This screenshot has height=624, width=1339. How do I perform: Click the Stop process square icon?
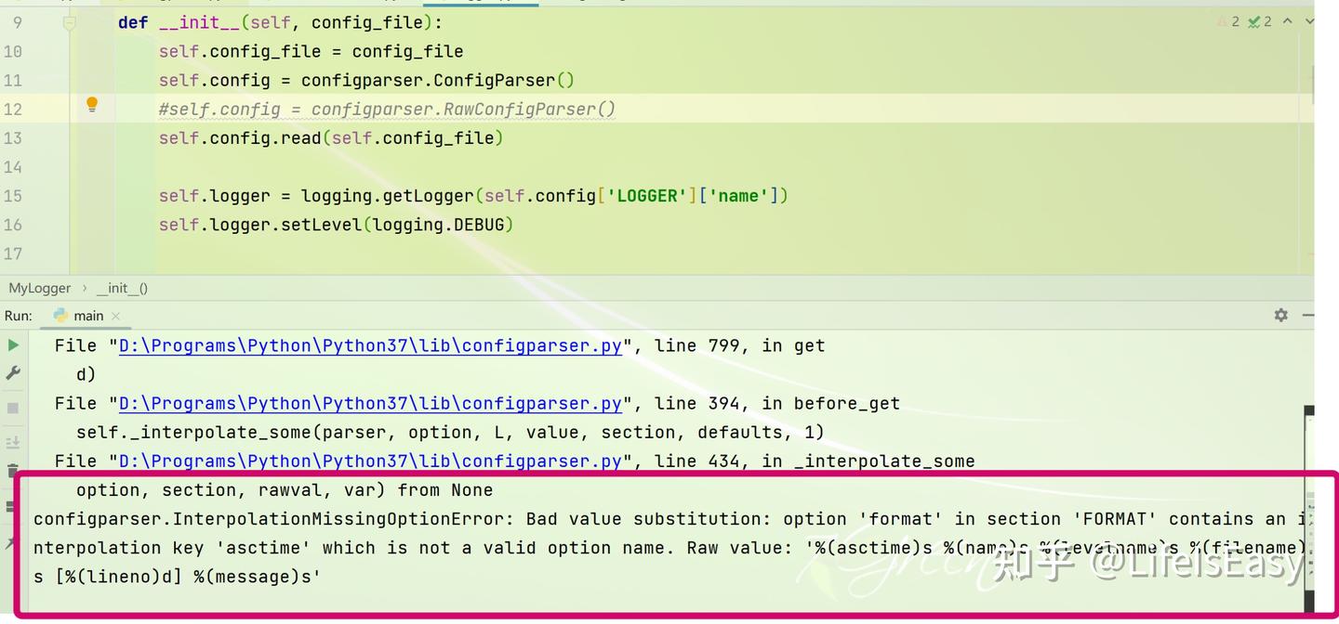[12, 406]
